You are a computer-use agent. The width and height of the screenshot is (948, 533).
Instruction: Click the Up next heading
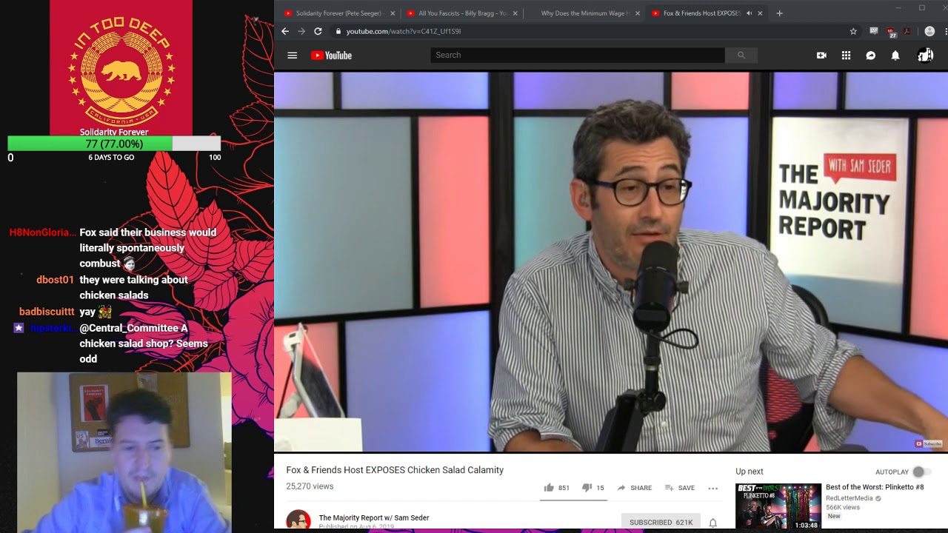pos(750,472)
